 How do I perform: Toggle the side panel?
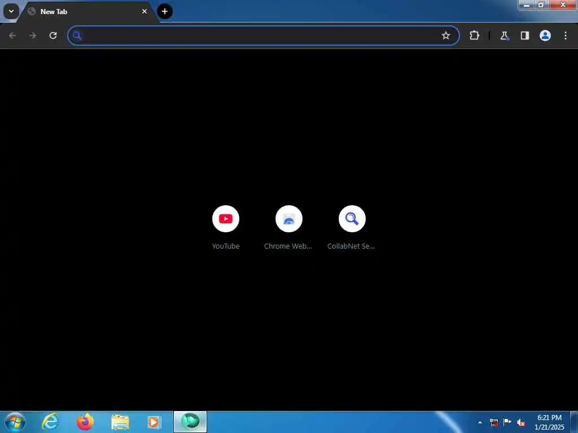(x=525, y=36)
